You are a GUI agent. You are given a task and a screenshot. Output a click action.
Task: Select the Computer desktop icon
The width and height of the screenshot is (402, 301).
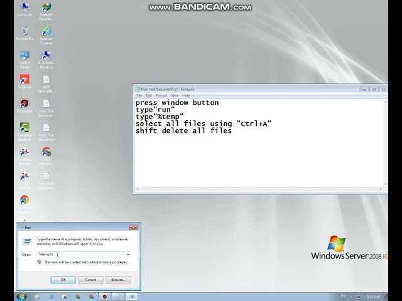pos(24,10)
